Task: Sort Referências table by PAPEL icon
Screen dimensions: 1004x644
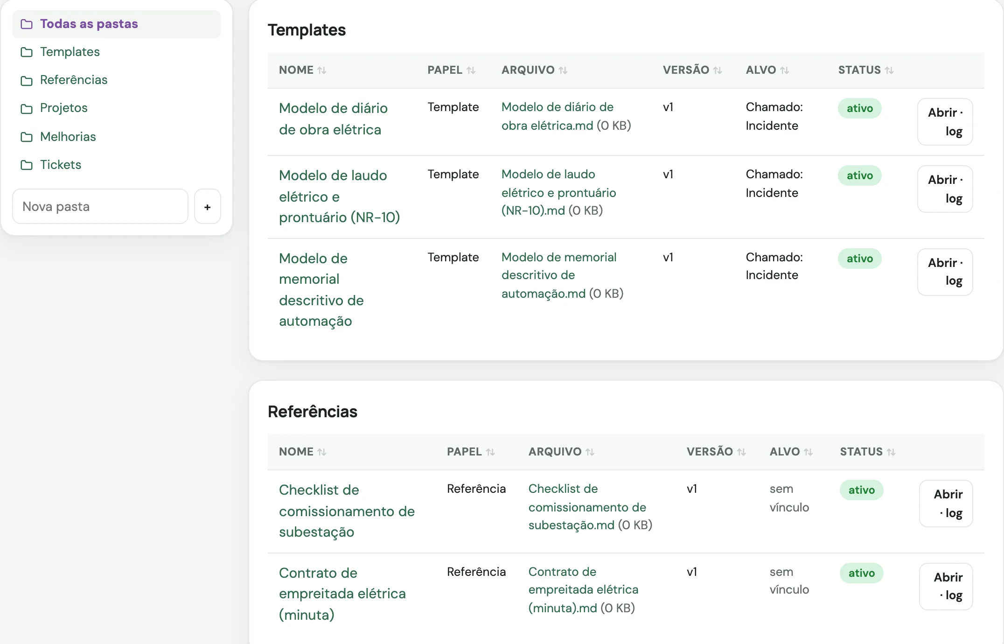Action: (x=490, y=452)
